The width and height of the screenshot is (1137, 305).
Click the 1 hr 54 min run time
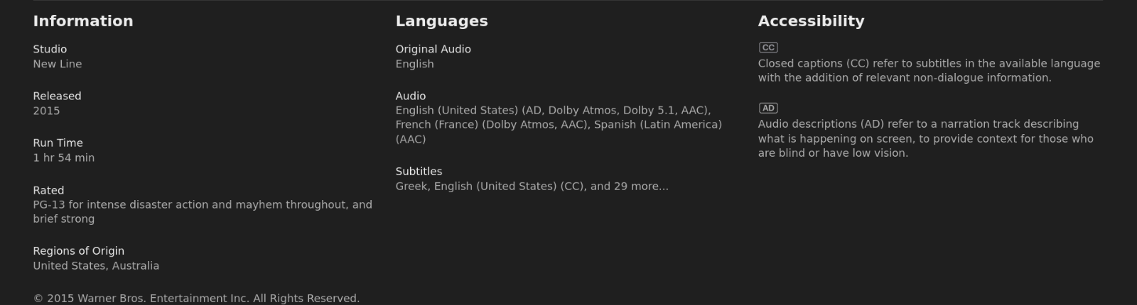point(63,157)
